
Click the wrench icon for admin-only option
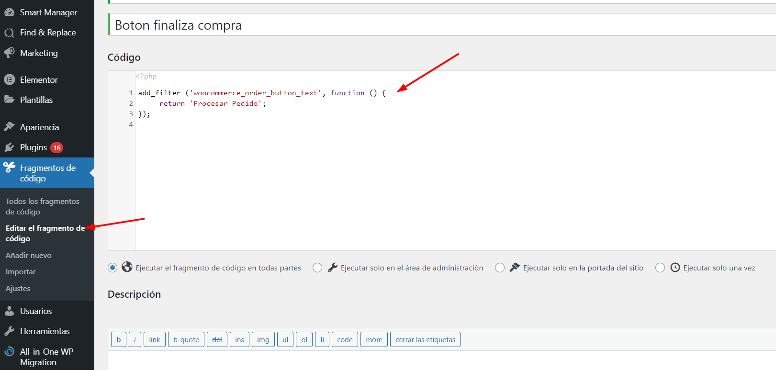pos(332,268)
